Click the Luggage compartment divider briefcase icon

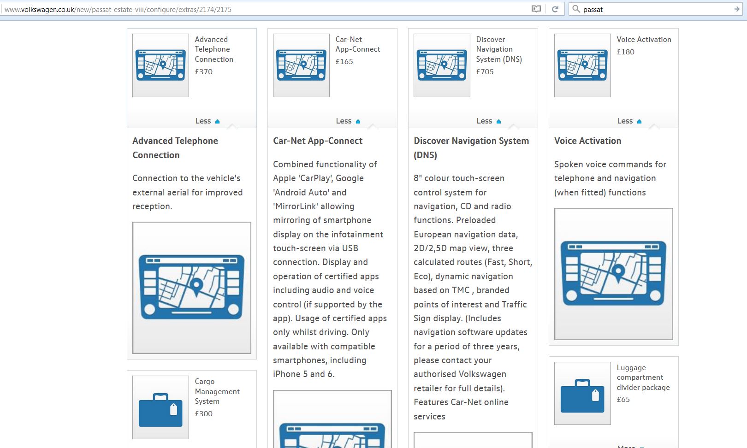[582, 394]
